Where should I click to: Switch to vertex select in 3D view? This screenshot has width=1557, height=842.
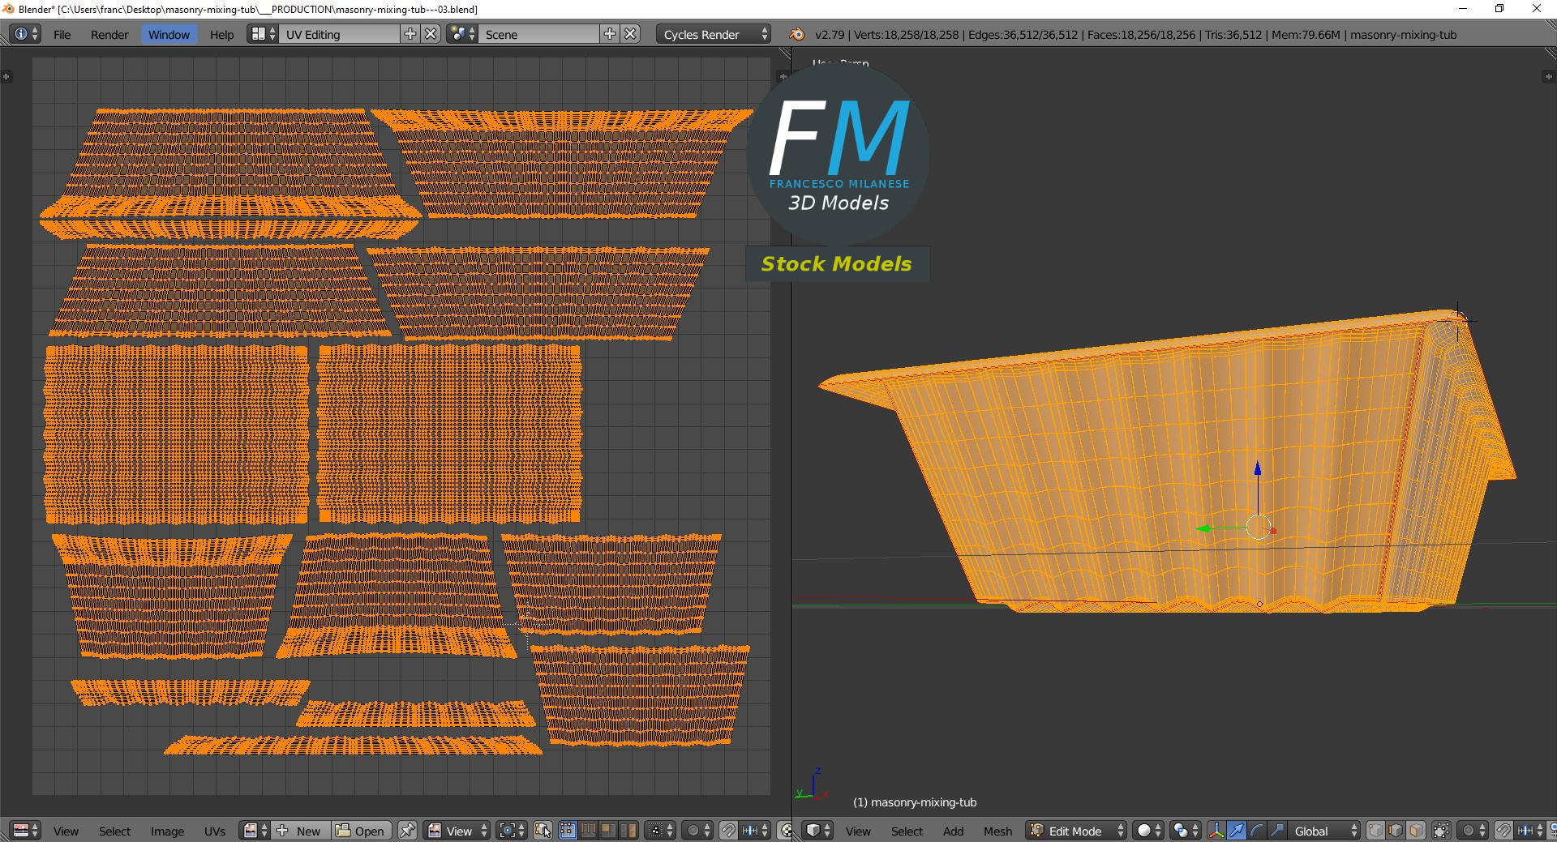click(1376, 831)
